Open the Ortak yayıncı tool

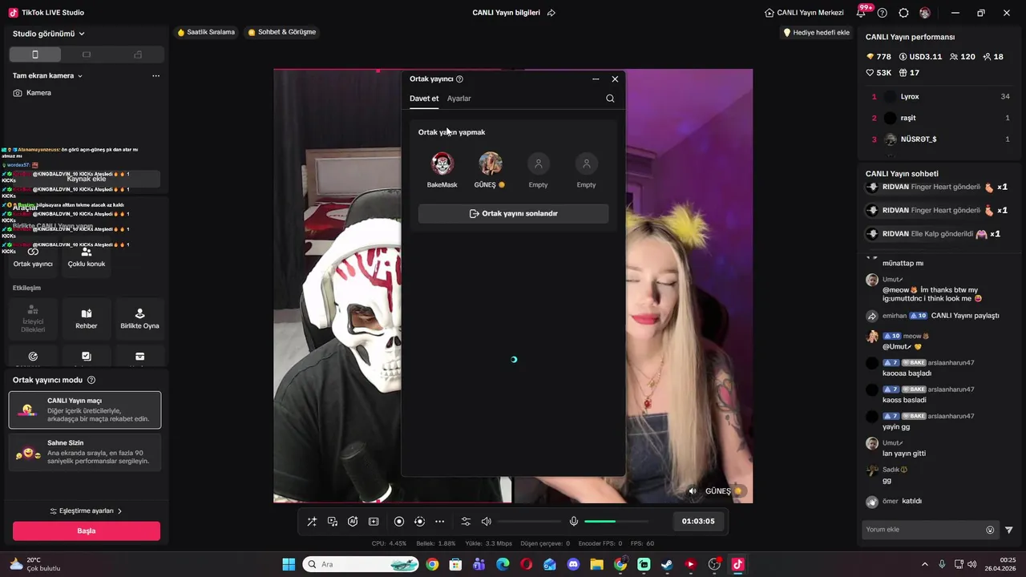33,257
